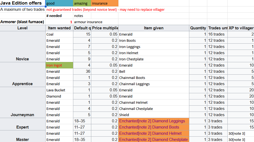Viewport: 254px width, 142px height.
Task: Click the 'Level' column header
Action: [x=23, y=28]
